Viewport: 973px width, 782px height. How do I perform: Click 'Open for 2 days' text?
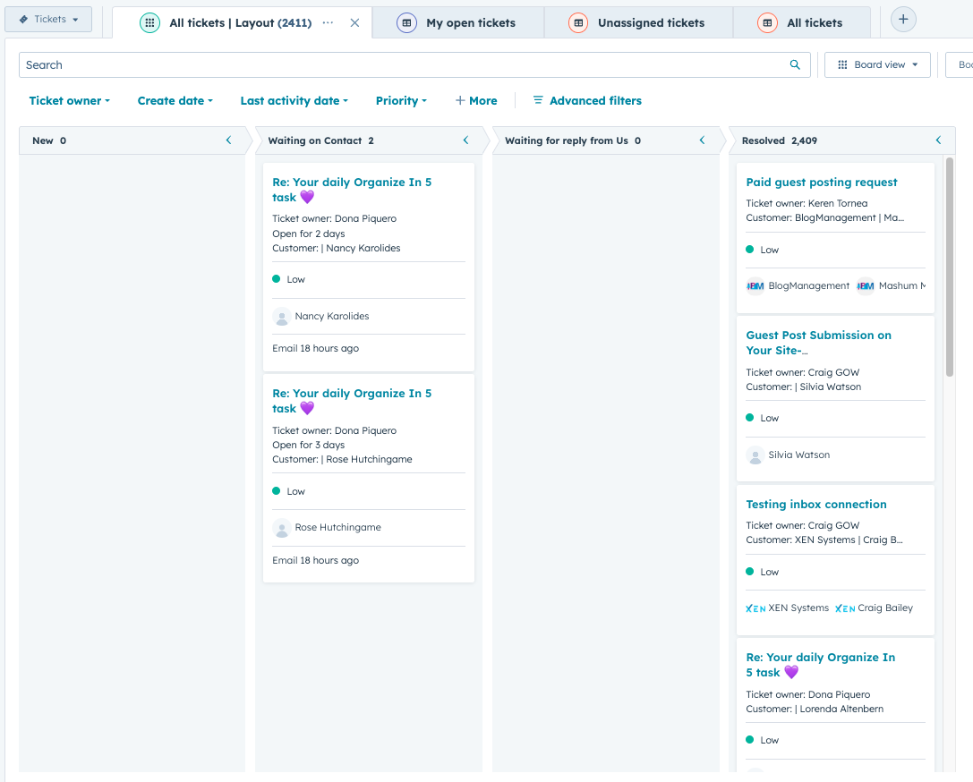(x=309, y=234)
